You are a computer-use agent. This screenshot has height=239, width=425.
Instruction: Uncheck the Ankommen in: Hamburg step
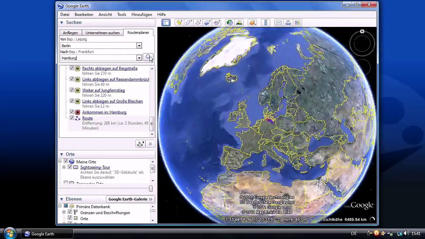[72, 112]
